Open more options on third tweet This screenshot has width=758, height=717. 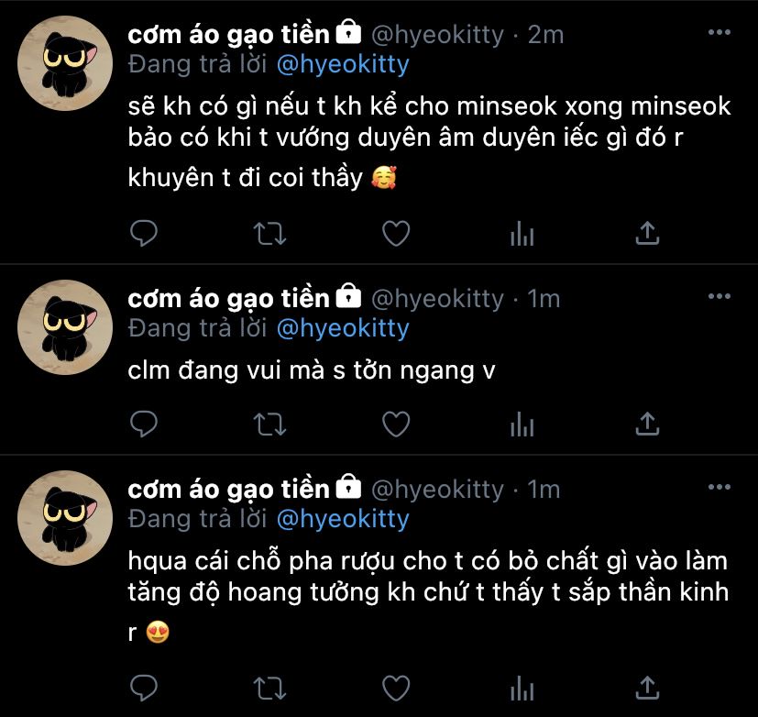pos(720,487)
